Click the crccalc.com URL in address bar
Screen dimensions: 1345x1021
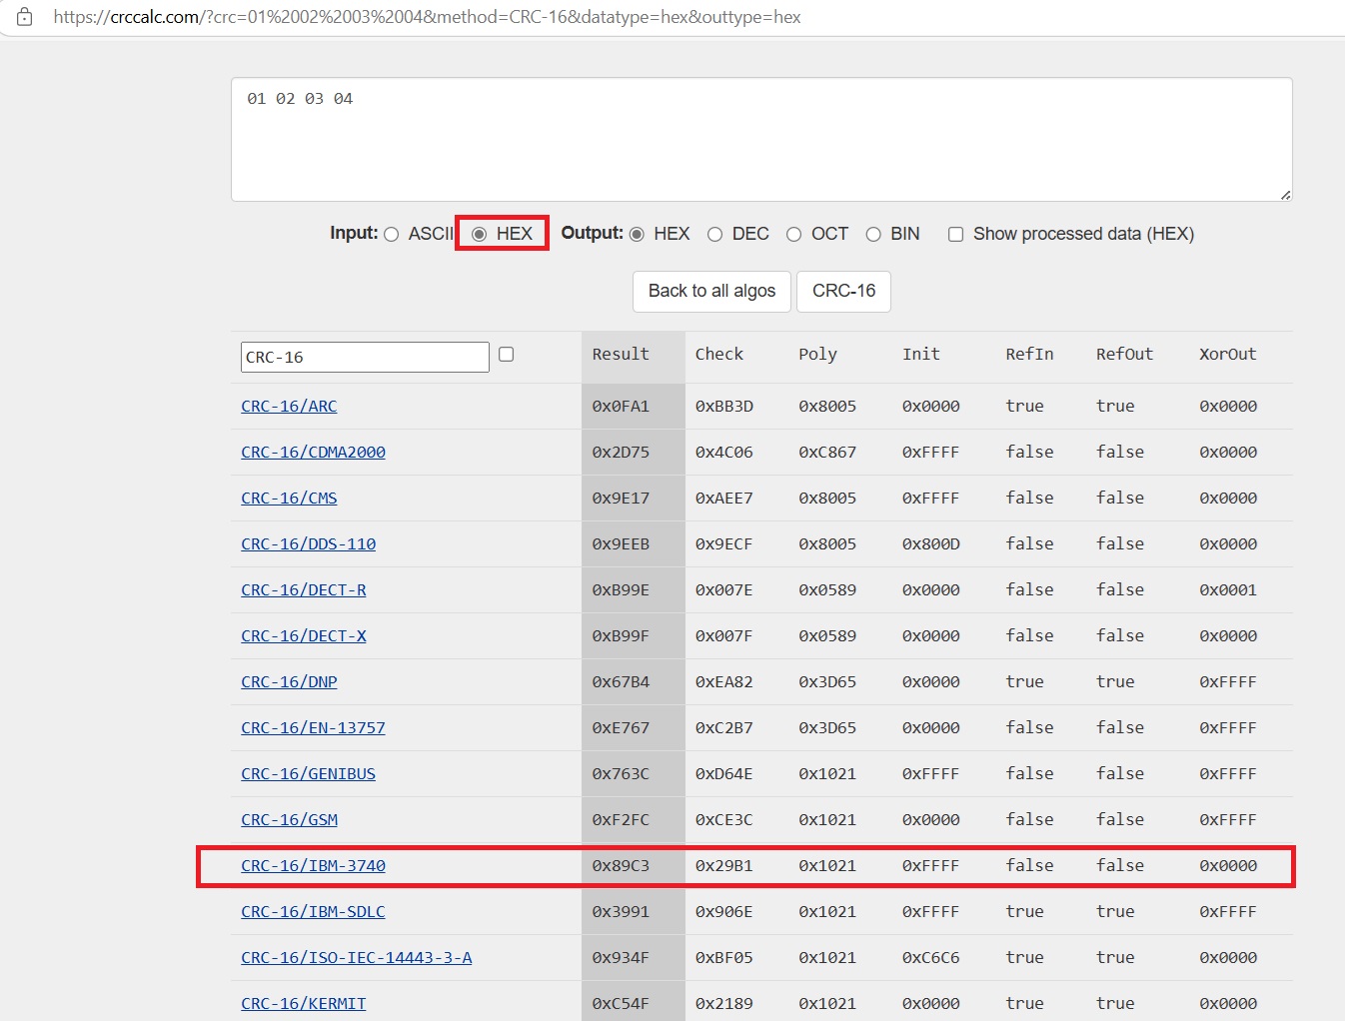point(427,17)
